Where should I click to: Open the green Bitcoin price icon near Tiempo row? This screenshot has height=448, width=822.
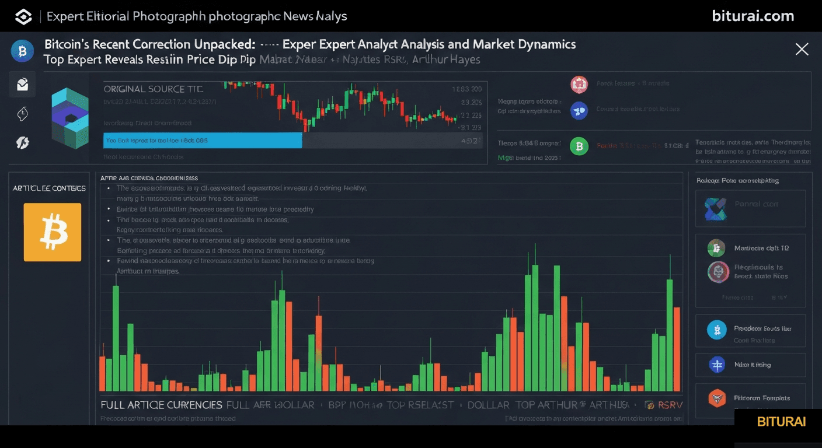579,147
